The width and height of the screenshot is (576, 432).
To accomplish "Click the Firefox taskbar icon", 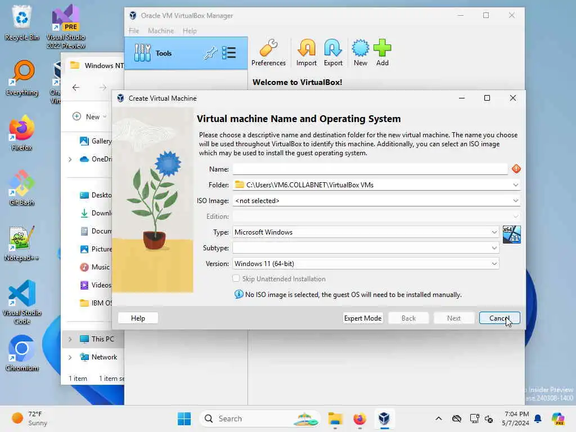I will tap(359, 418).
